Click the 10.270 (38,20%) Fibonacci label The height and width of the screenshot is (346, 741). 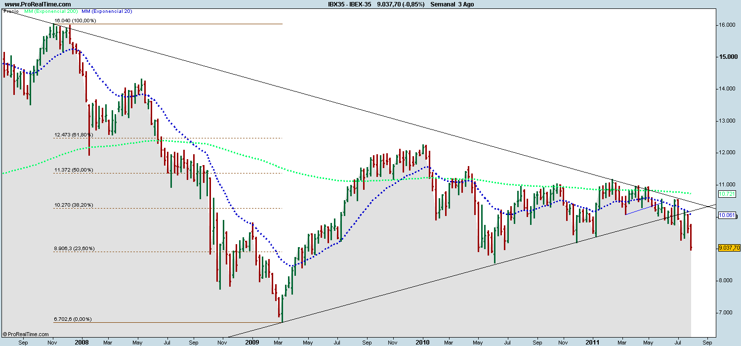(x=74, y=205)
